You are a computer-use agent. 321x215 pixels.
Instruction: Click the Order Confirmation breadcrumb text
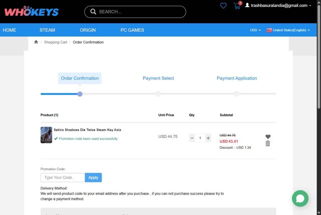(x=88, y=42)
